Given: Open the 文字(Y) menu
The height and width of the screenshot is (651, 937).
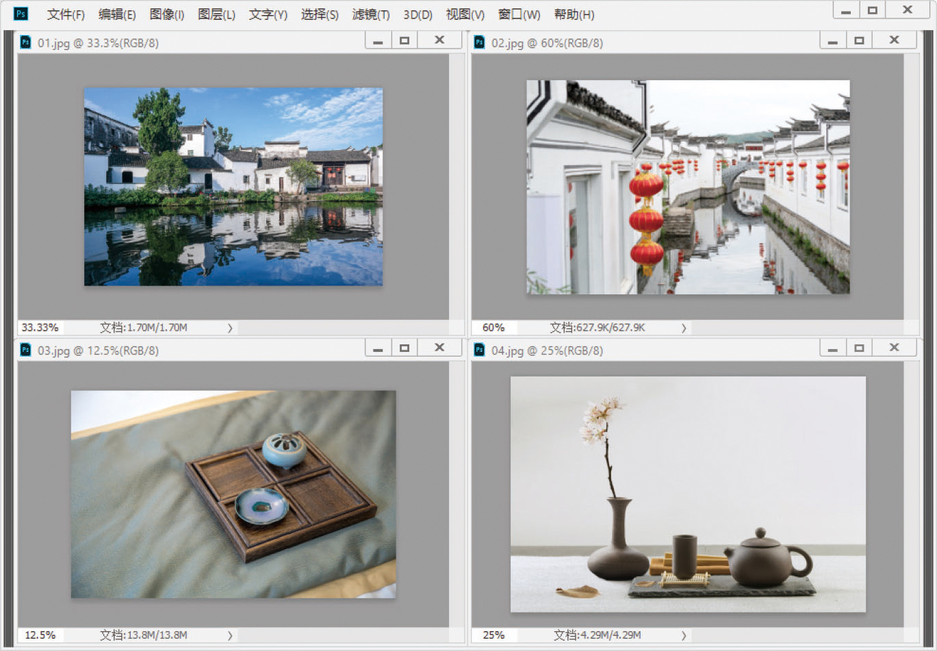Looking at the screenshot, I should (x=268, y=14).
